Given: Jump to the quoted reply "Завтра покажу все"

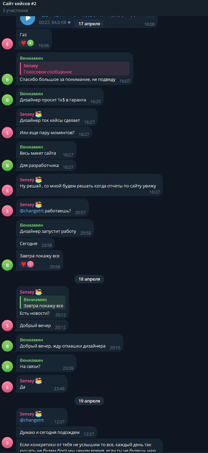Looking at the screenshot, I should point(43,302).
